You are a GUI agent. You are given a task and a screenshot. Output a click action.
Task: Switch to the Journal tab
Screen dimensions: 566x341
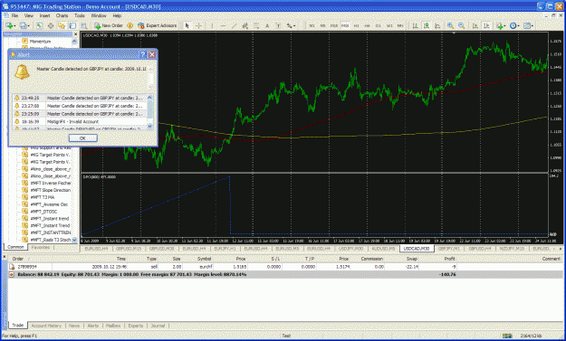pyautogui.click(x=158, y=326)
